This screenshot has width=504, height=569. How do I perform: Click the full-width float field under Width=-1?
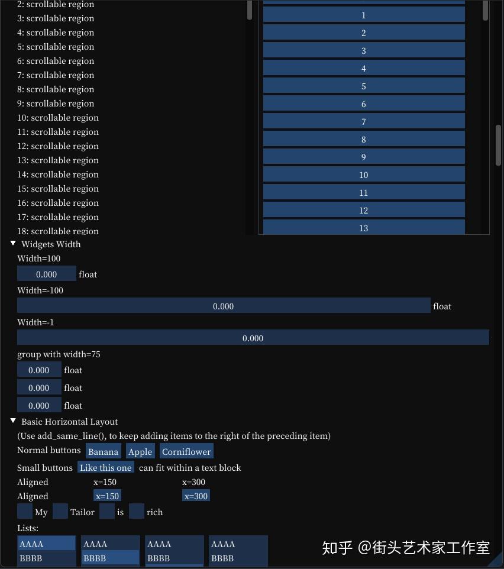tap(253, 338)
